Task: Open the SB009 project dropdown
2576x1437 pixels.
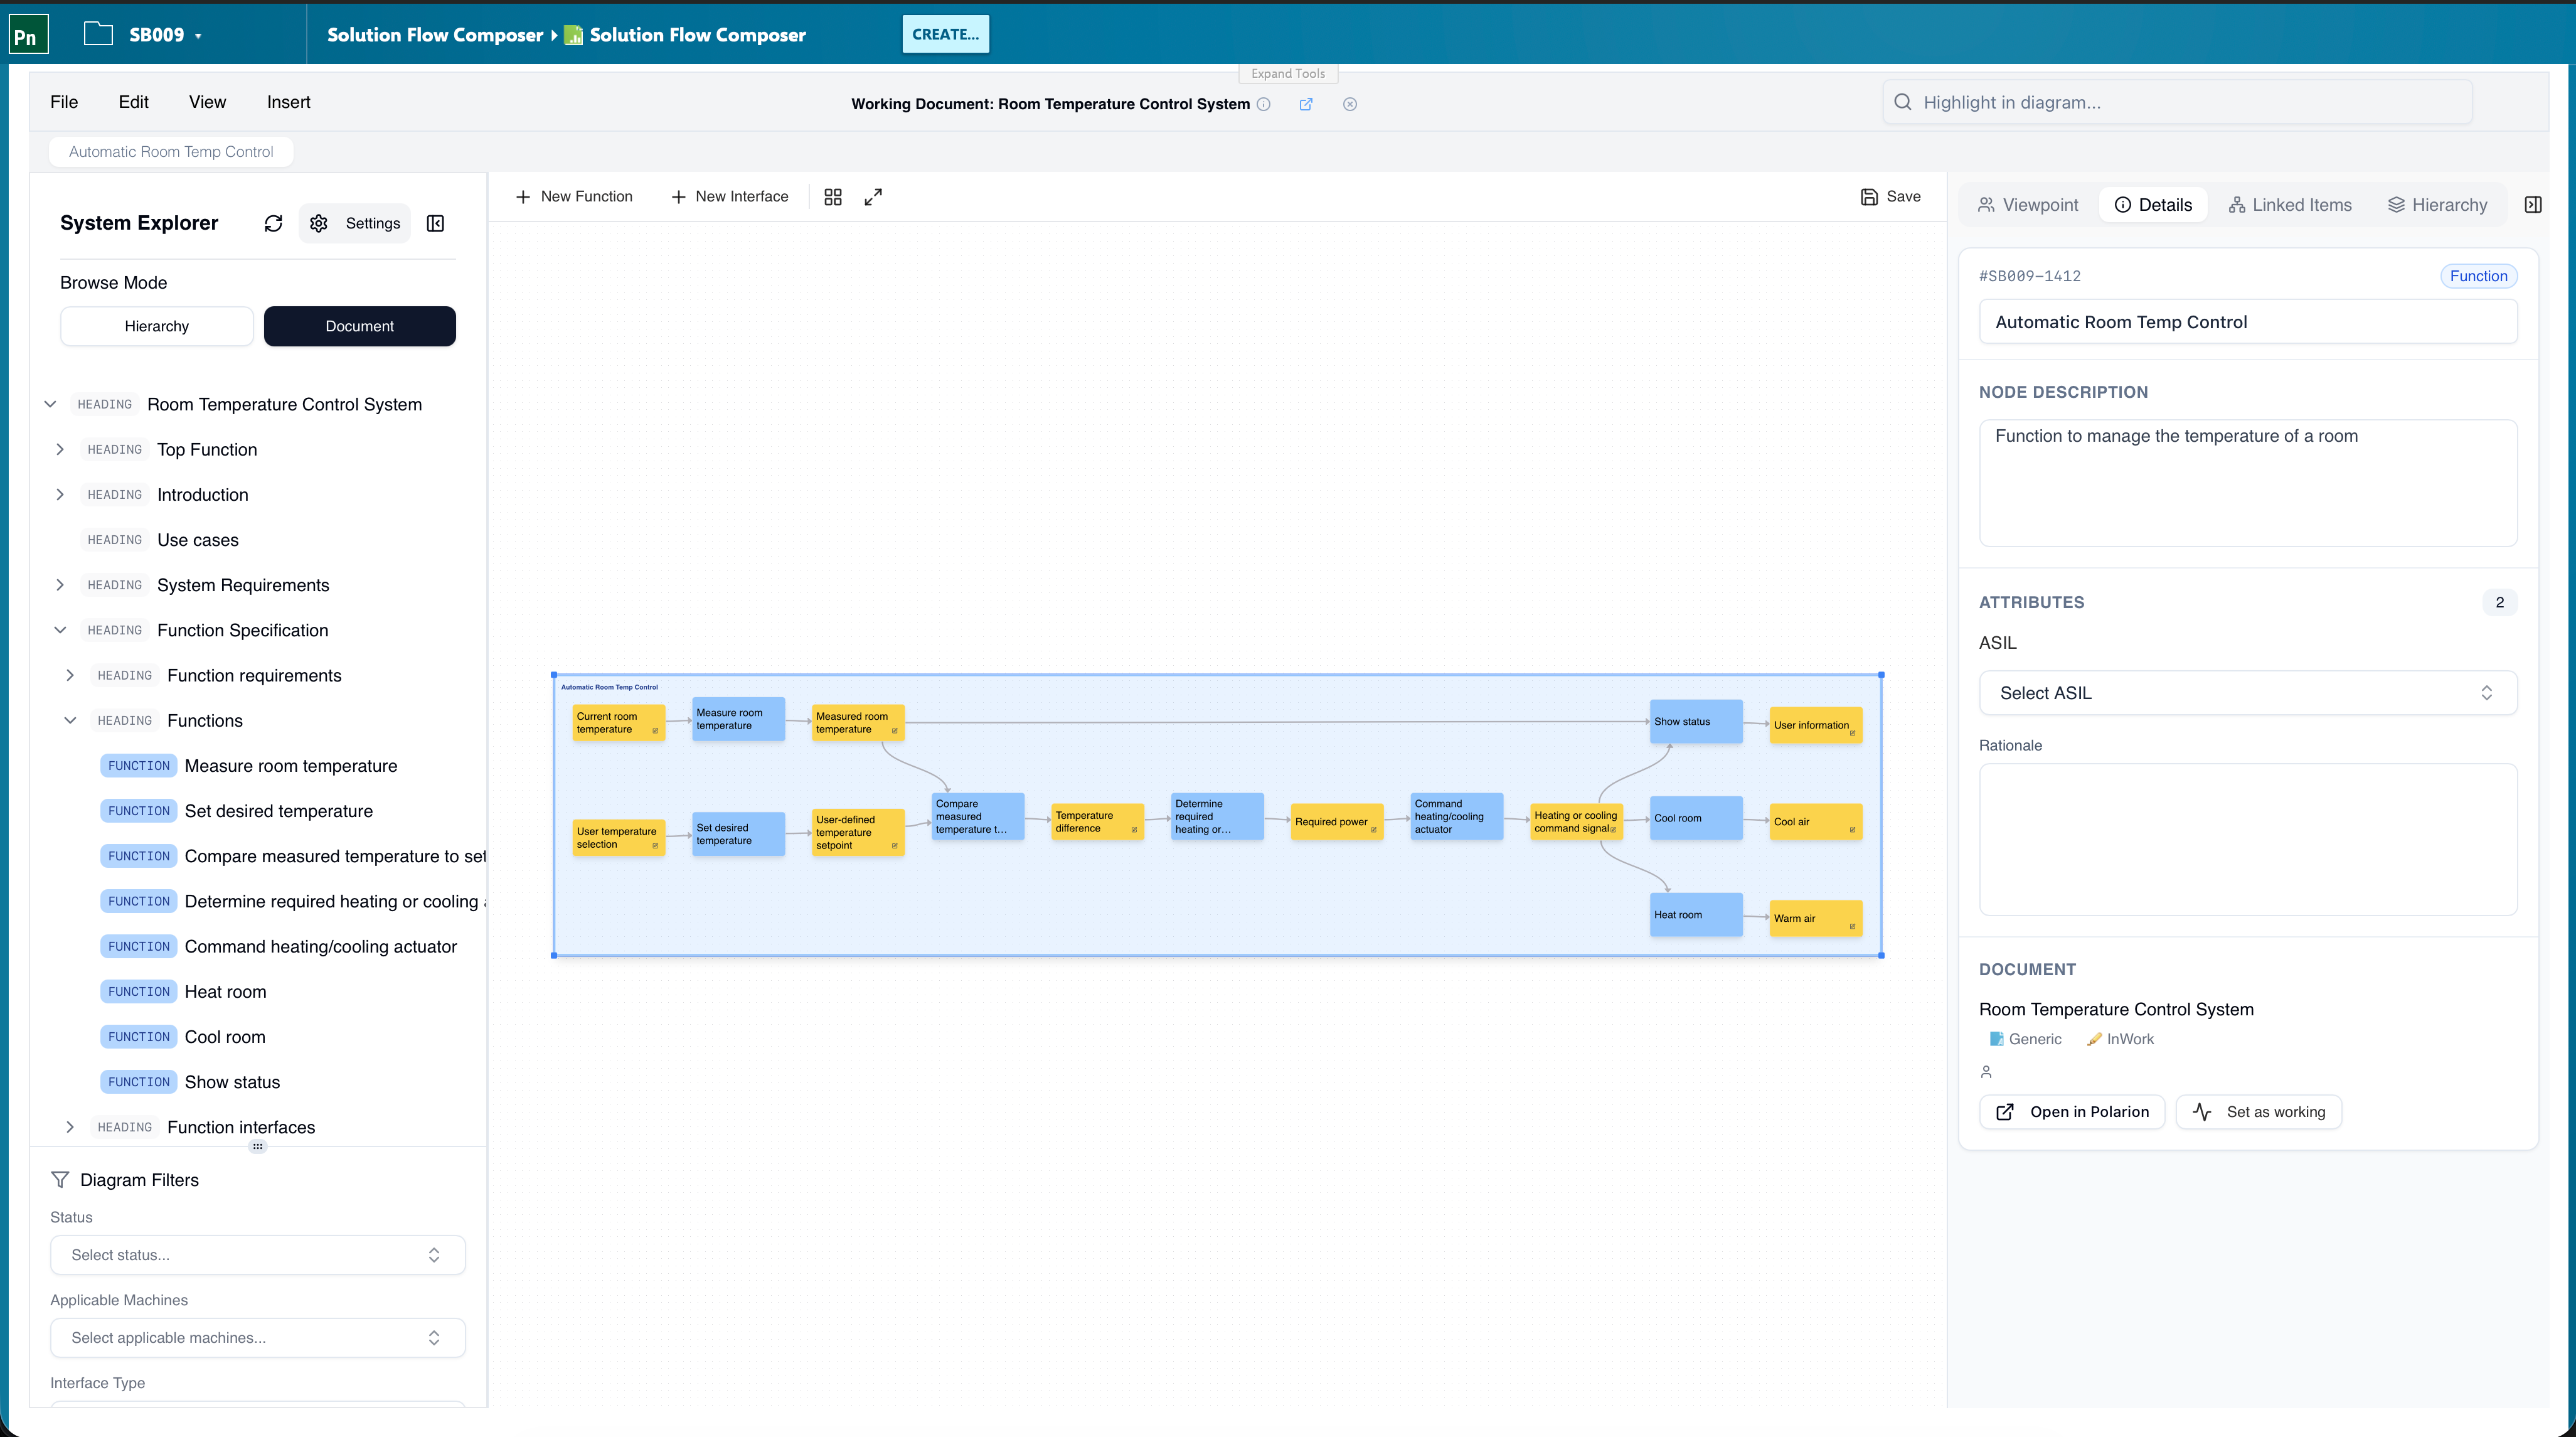Action: click(x=166, y=35)
